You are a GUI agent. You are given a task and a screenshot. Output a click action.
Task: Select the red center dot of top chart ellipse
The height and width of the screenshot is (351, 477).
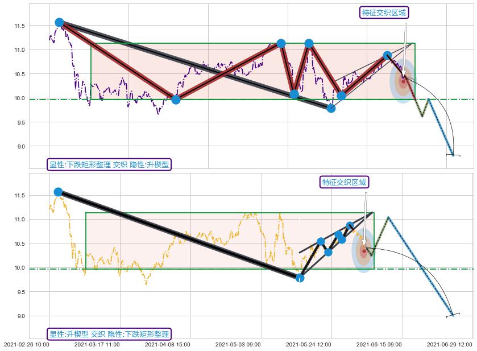[x=403, y=81]
